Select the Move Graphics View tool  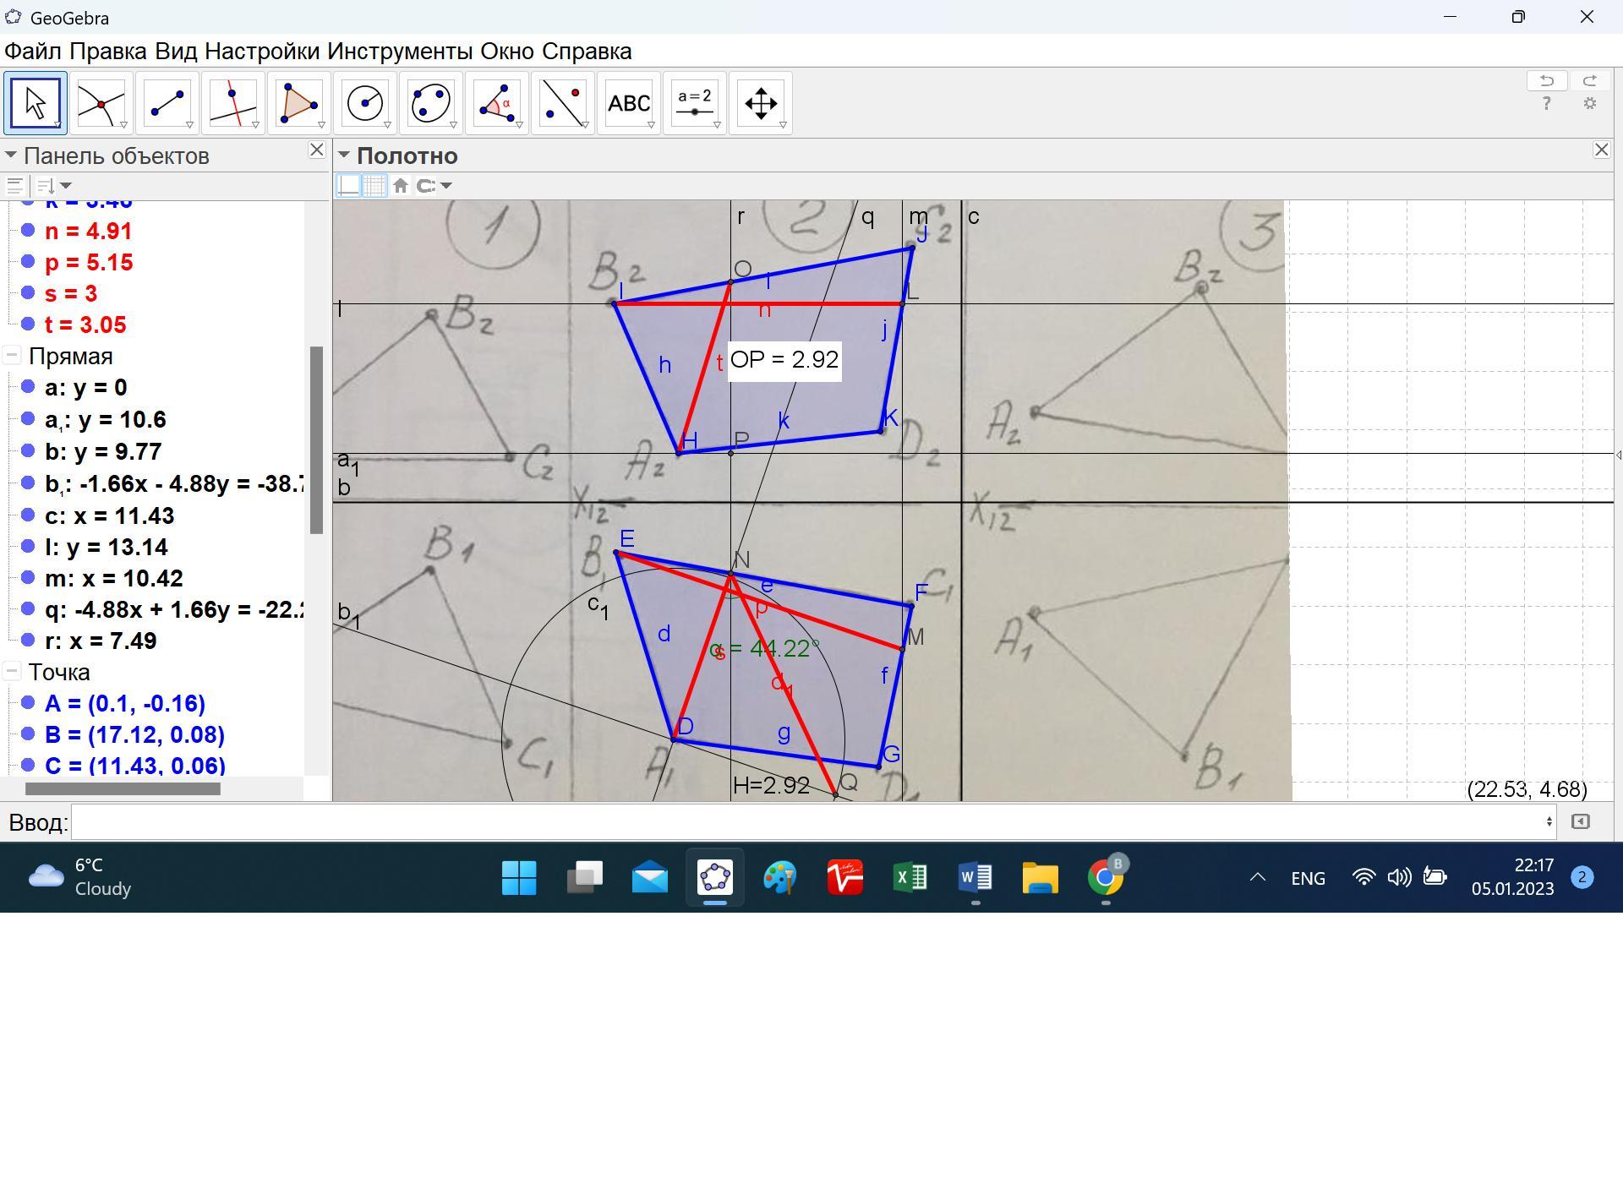(x=760, y=103)
